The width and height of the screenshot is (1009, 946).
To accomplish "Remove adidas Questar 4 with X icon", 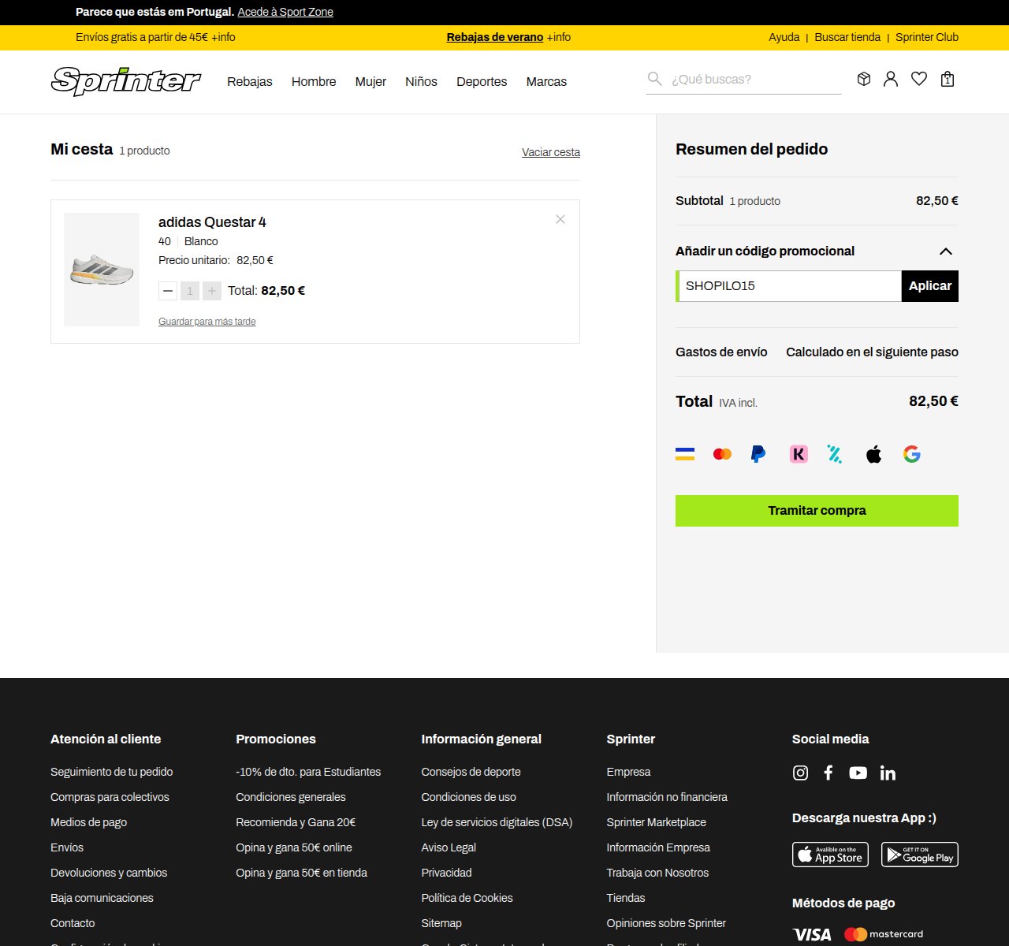I will pyautogui.click(x=560, y=219).
